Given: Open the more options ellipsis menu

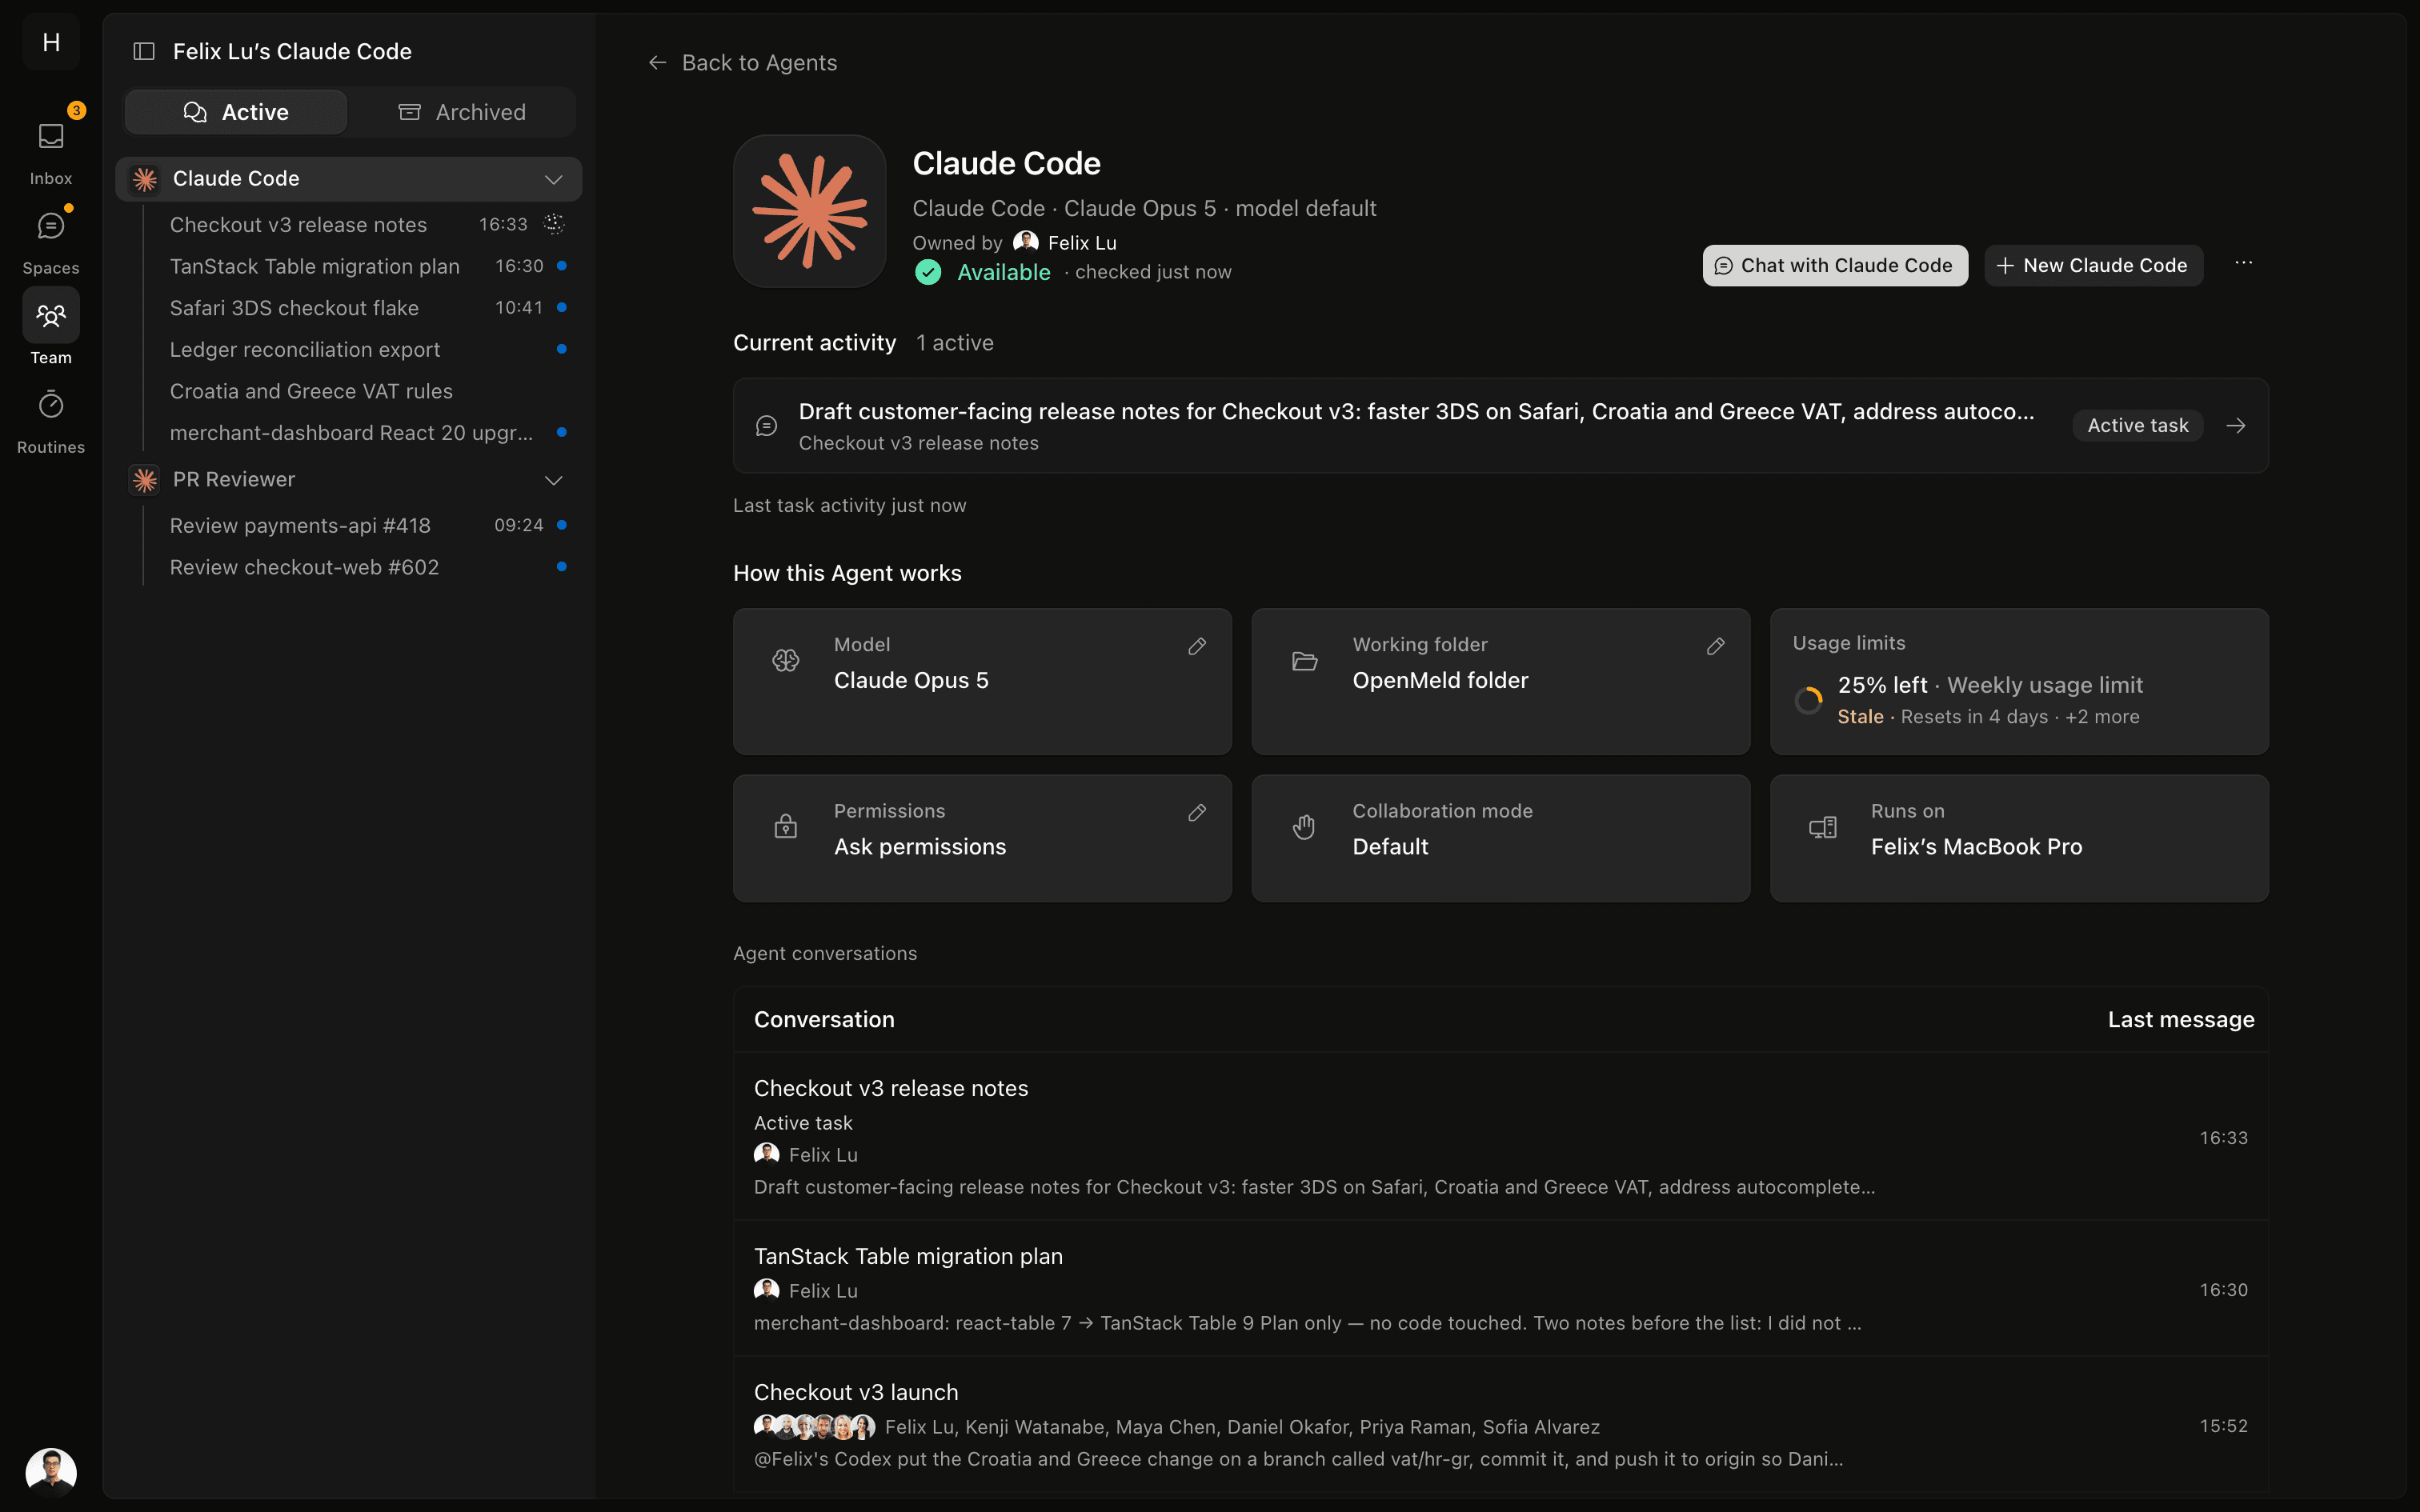Looking at the screenshot, I should pos(2244,264).
